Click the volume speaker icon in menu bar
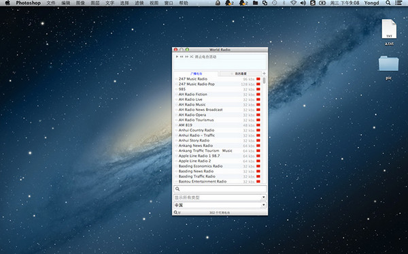Image resolution: width=408 pixels, height=254 pixels. pos(303,3)
